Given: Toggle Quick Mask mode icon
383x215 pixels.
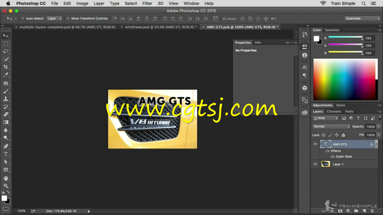Looking at the screenshot, I should (6, 209).
